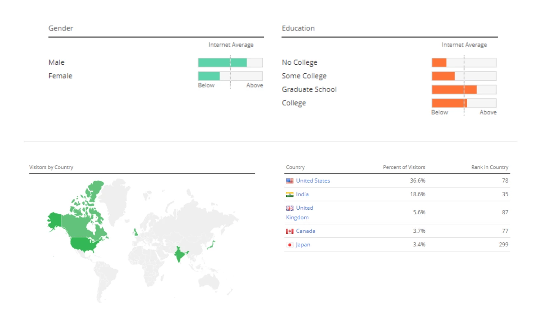The image size is (555, 309).
Task: Click the College education bar
Action: [x=464, y=103]
